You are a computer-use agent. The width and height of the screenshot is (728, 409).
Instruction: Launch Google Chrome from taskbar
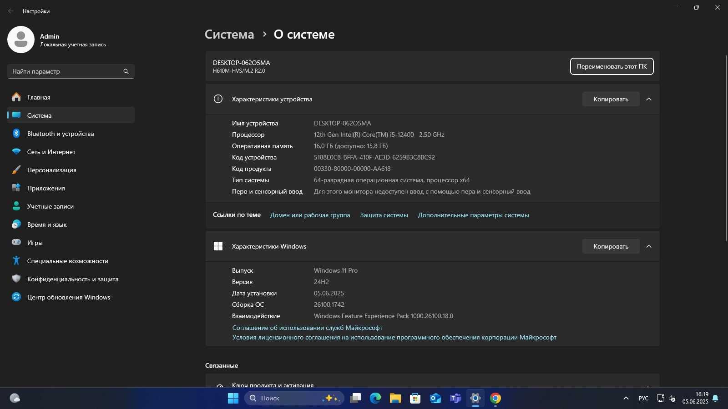(x=495, y=399)
